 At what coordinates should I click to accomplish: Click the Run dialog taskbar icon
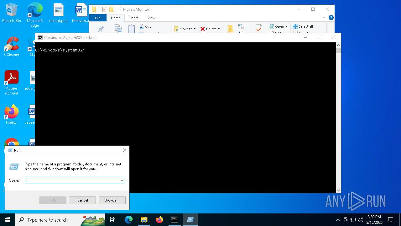pyautogui.click(x=190, y=220)
